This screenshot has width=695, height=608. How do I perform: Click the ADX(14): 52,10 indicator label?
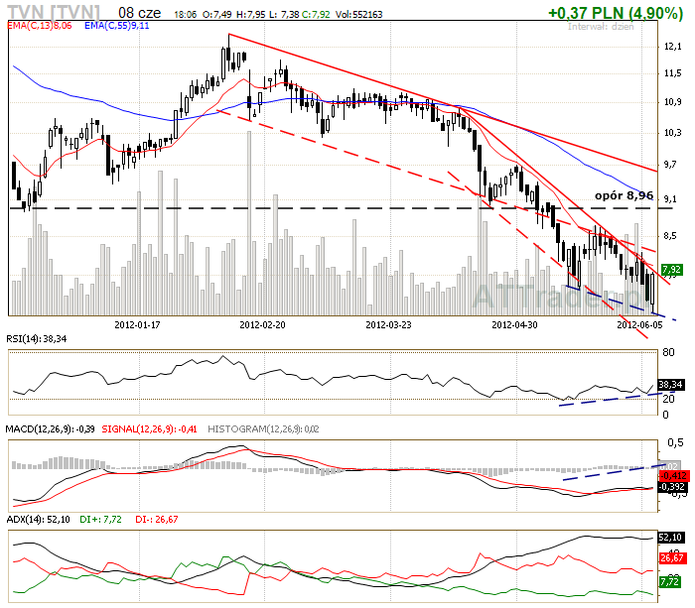(x=38, y=520)
